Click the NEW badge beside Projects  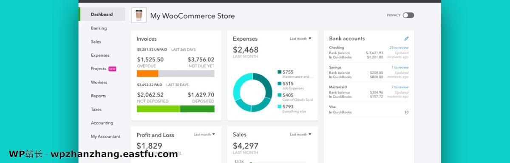112,69
